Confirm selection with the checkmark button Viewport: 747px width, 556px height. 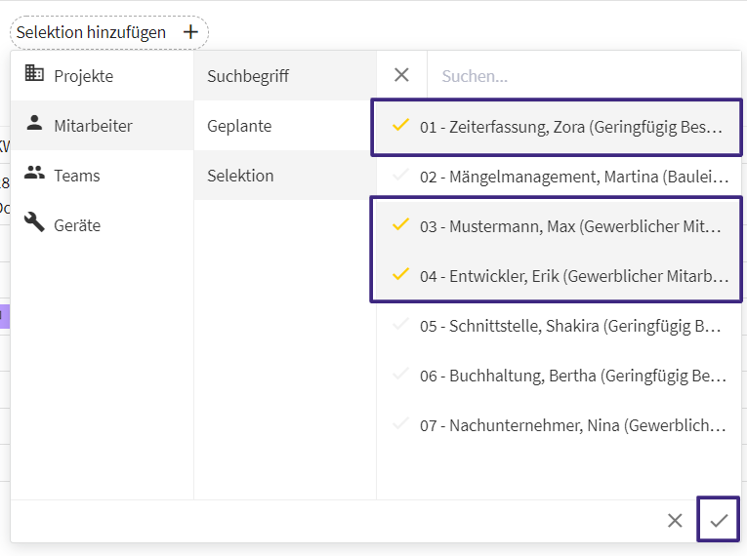coord(719,520)
